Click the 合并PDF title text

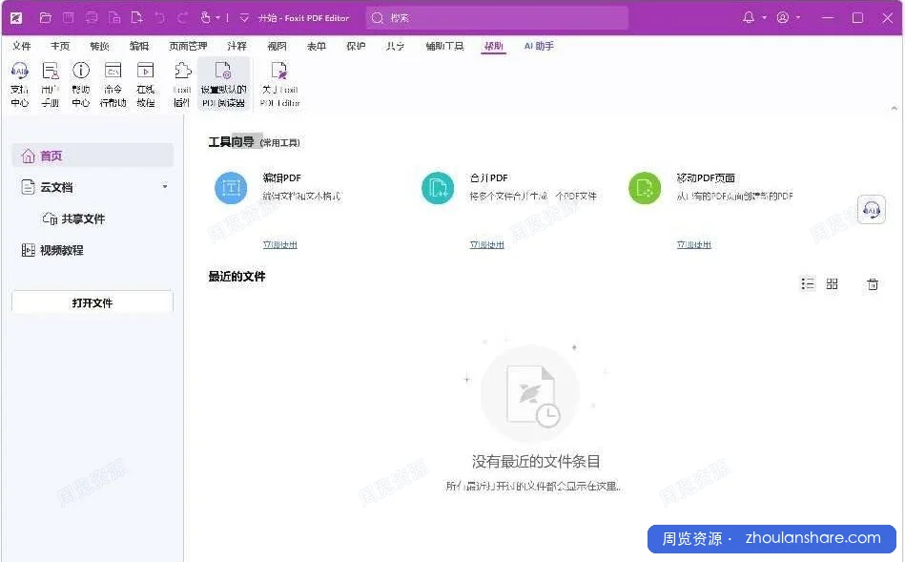489,177
